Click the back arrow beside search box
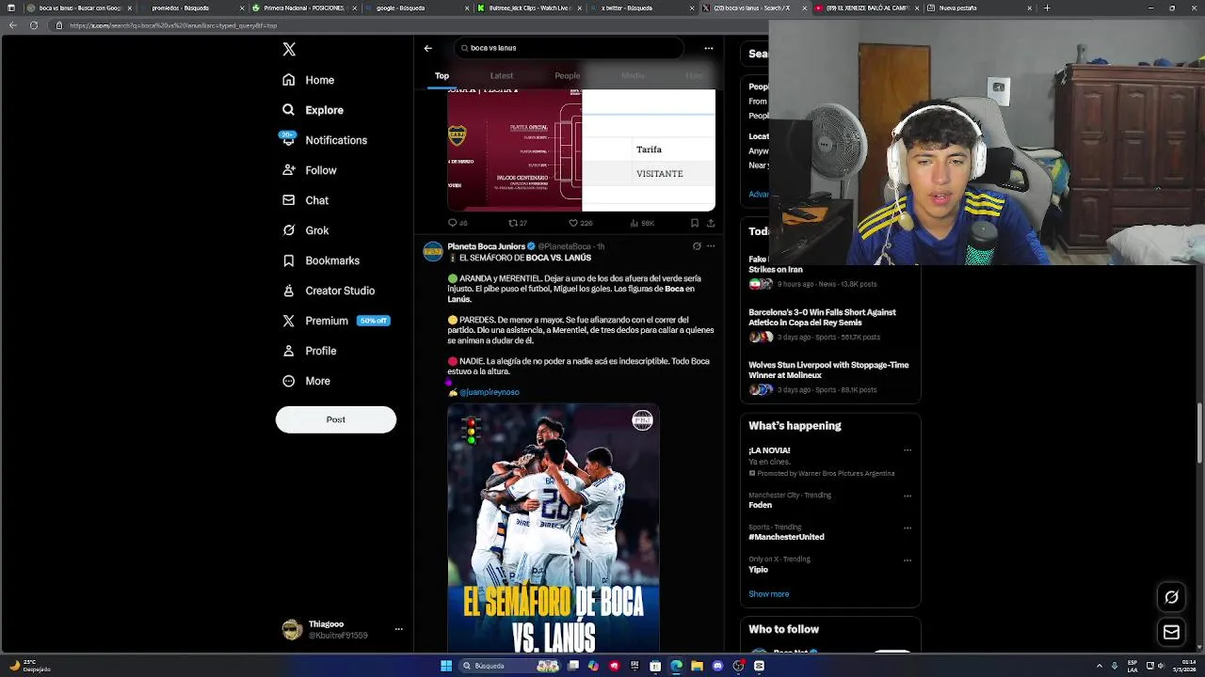Screen dimensions: 1205x677 point(427,48)
